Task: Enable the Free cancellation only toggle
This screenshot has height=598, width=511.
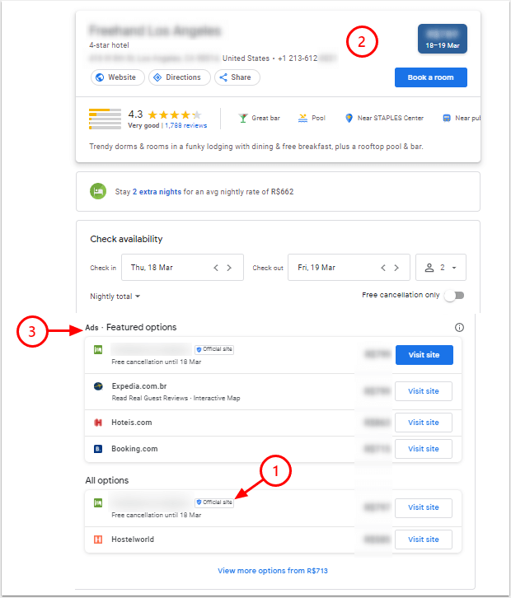Action: click(x=454, y=296)
